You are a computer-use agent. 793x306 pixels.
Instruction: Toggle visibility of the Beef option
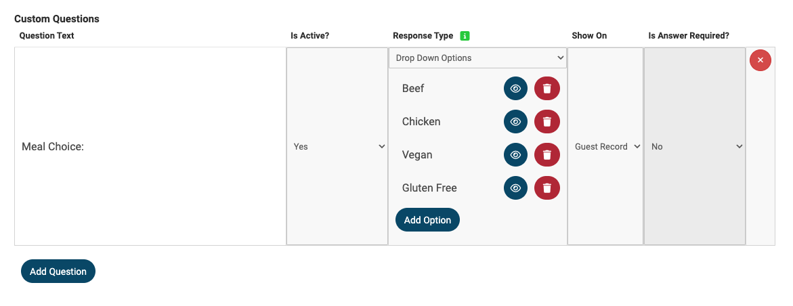[515, 89]
